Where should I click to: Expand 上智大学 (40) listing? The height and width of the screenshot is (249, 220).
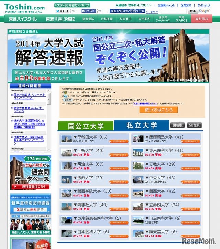[89, 150]
